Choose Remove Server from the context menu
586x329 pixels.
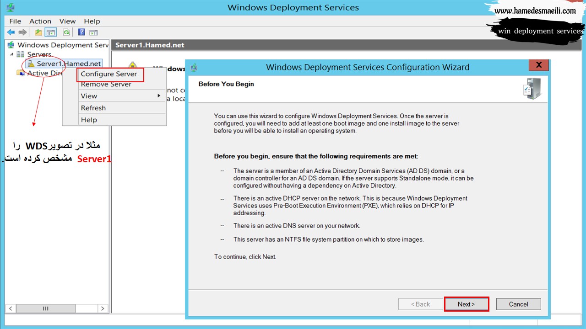[x=106, y=84]
